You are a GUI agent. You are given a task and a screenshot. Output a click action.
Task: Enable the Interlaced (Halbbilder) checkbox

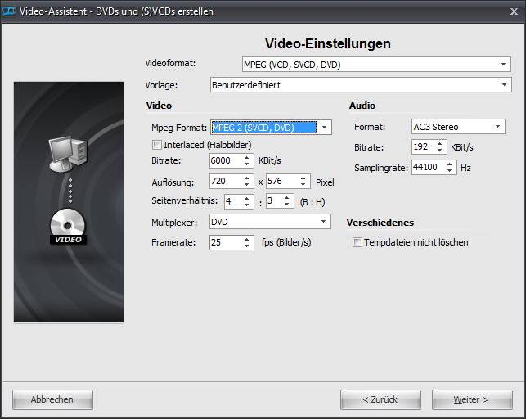157,145
